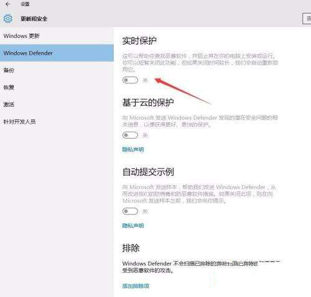311x297 pixels.
Task: Open 隐私声明 link under 自动提交示例
Action: point(133,226)
